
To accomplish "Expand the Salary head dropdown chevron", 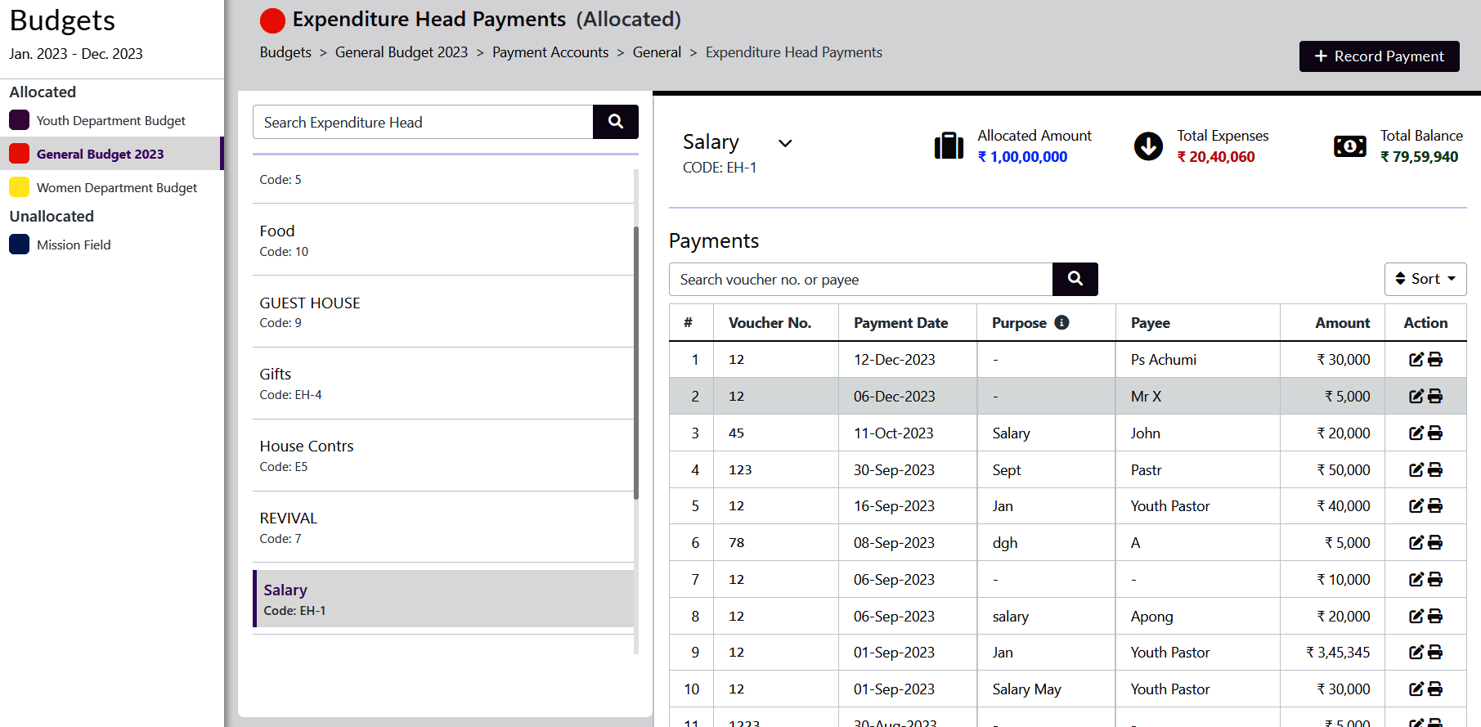I will coord(785,143).
